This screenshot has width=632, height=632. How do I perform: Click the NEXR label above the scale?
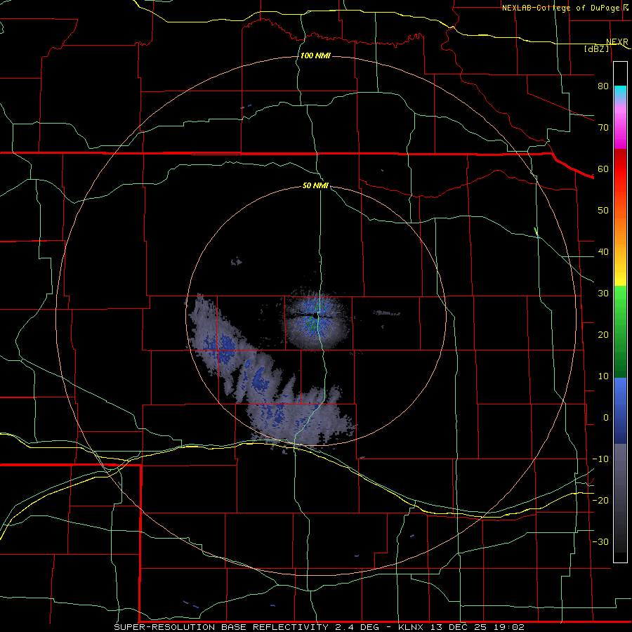[x=617, y=42]
